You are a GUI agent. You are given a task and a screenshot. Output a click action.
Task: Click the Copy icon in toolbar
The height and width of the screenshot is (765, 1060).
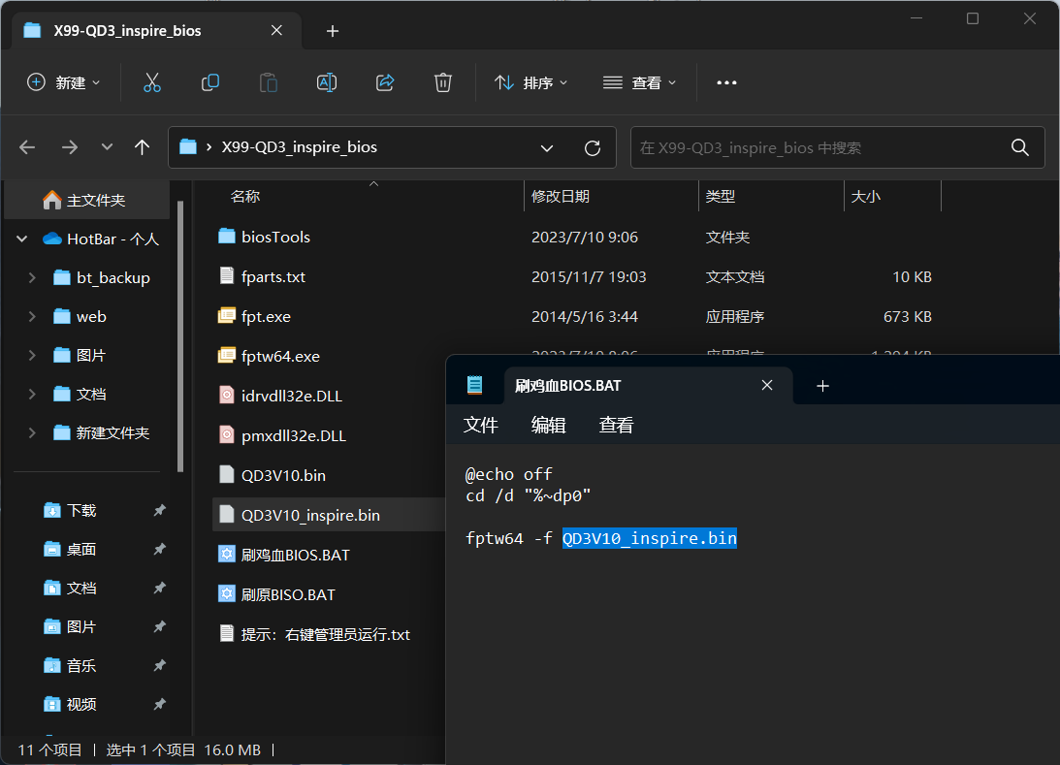coord(209,82)
